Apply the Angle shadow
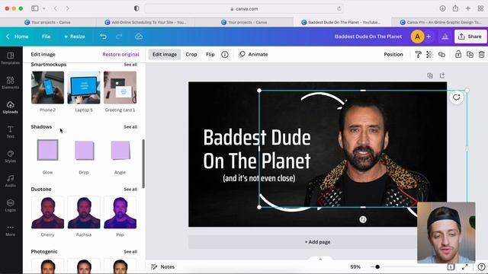Screen dimensions: 488x274 (x=120, y=151)
